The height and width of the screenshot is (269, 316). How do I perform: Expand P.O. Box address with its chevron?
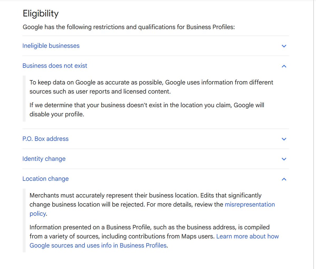(284, 139)
